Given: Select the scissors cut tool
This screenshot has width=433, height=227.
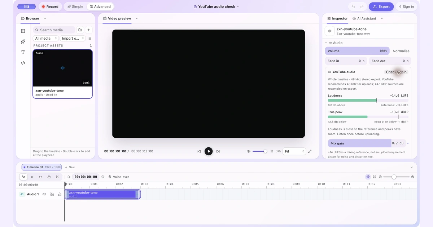Looking at the screenshot, I should point(57,177).
